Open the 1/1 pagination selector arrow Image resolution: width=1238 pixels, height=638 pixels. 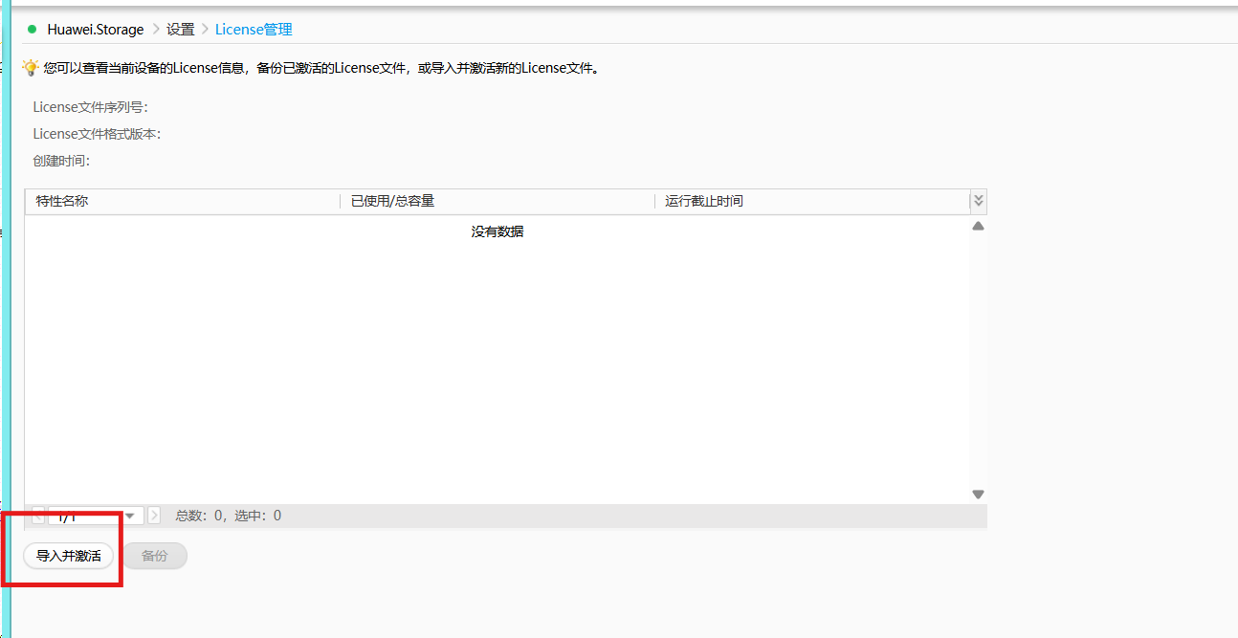129,515
